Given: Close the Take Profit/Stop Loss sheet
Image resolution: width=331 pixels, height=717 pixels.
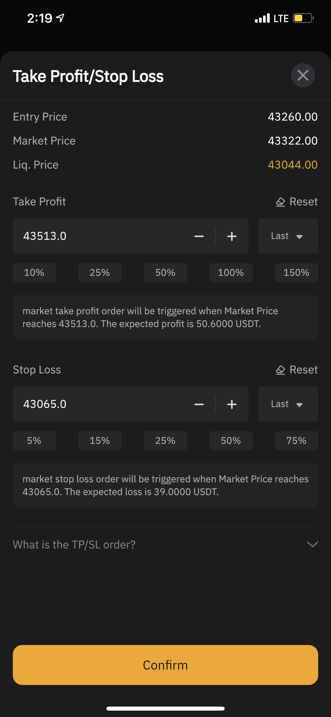Looking at the screenshot, I should [303, 75].
